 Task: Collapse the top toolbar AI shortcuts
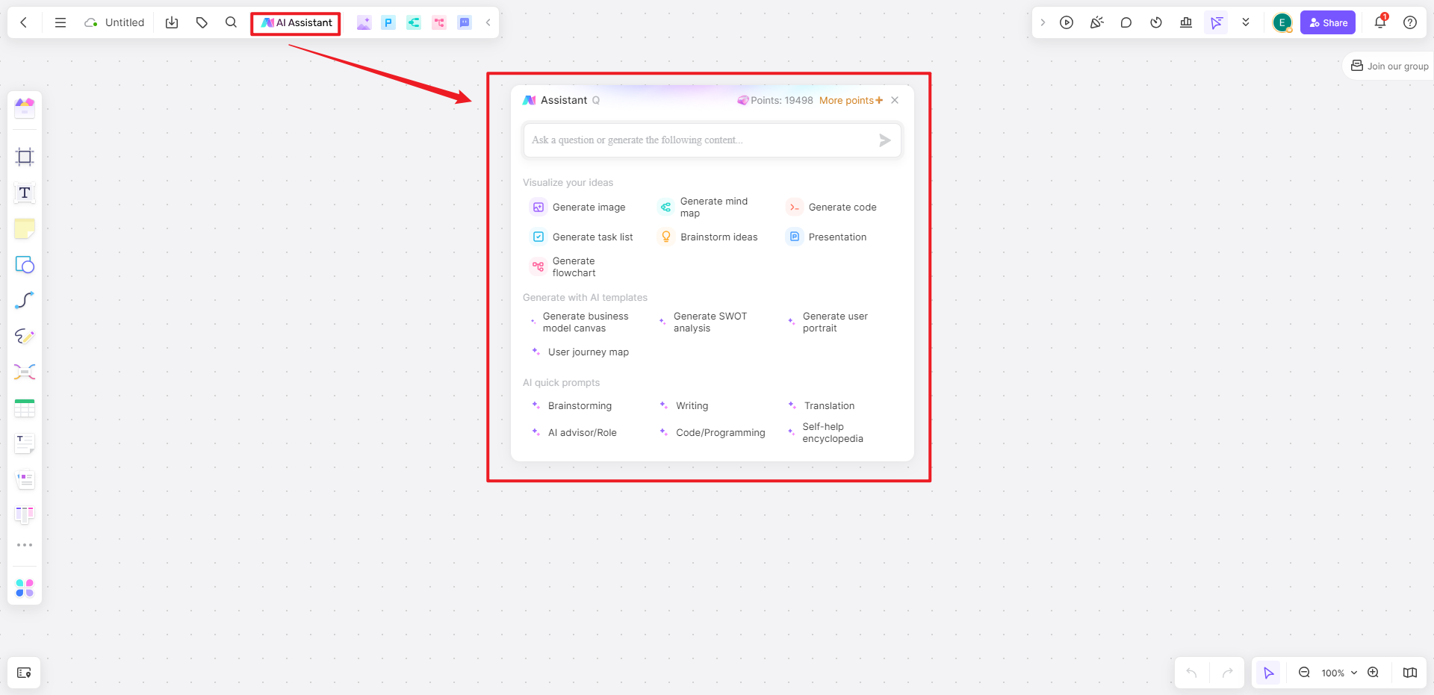(488, 22)
